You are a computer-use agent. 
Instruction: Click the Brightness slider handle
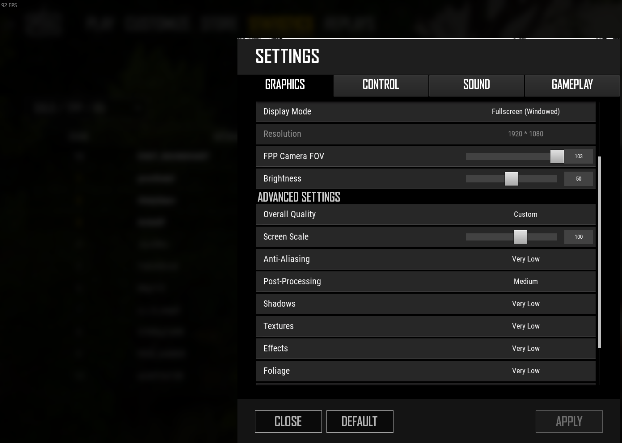click(x=511, y=179)
